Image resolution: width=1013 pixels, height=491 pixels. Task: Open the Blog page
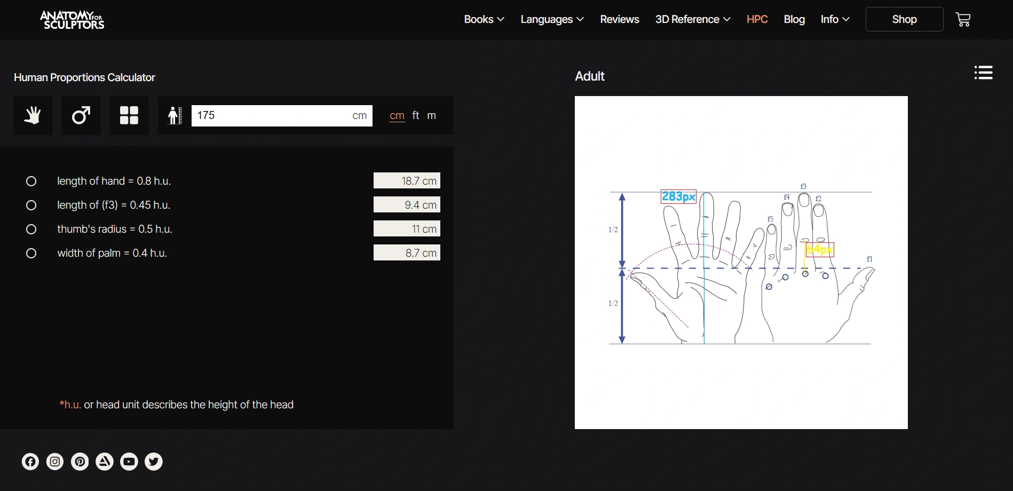(x=794, y=19)
